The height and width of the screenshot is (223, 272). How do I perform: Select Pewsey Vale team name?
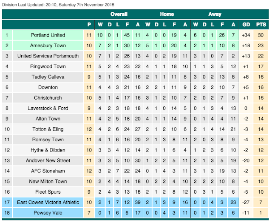[x=48, y=213]
